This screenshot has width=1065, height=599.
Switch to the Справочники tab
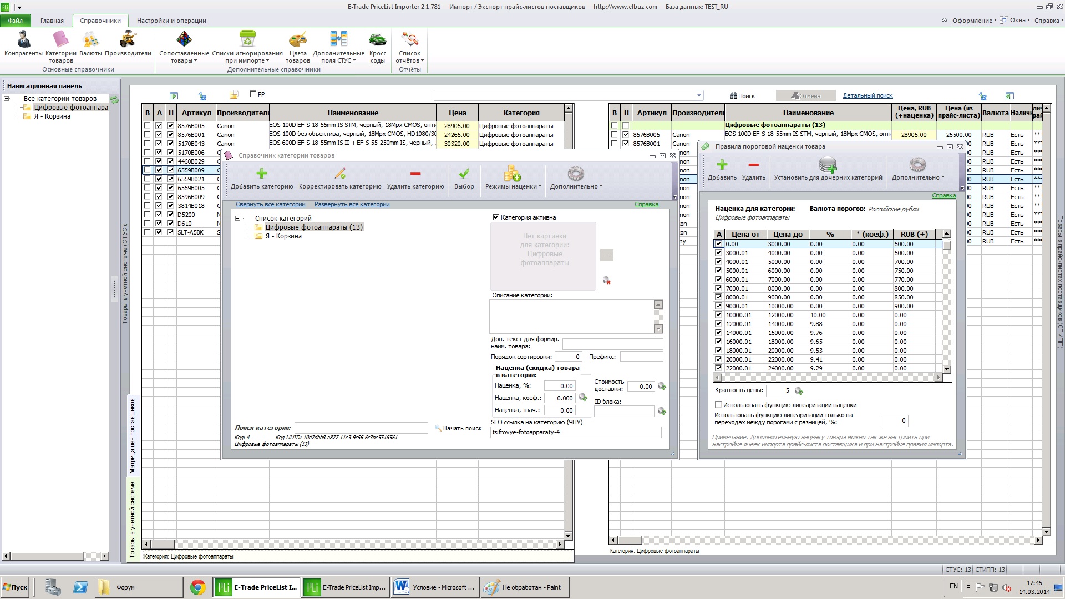[100, 21]
